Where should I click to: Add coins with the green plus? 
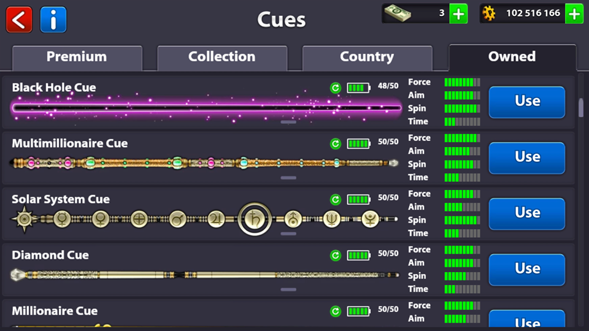574,14
